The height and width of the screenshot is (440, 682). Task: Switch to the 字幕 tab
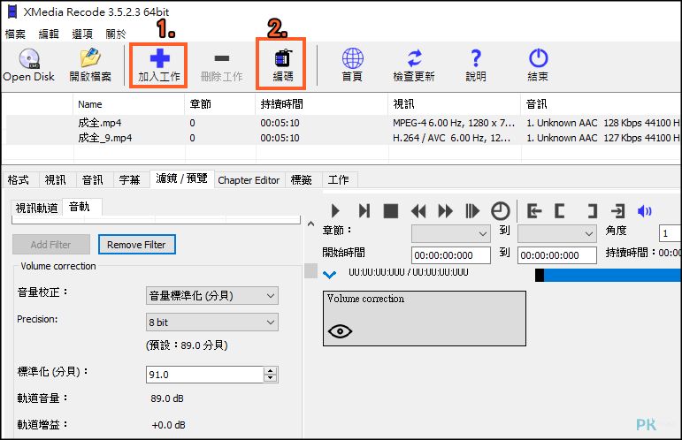(x=130, y=180)
